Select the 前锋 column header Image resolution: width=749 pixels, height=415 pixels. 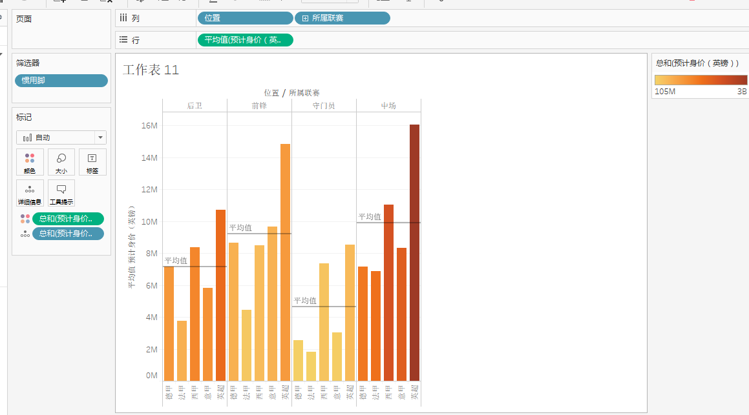point(259,105)
